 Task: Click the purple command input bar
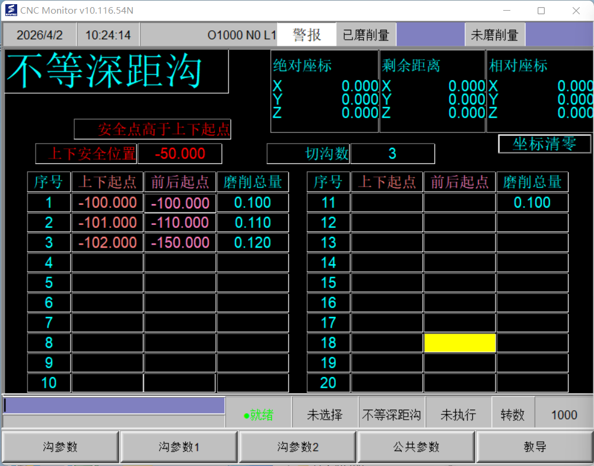(114, 405)
